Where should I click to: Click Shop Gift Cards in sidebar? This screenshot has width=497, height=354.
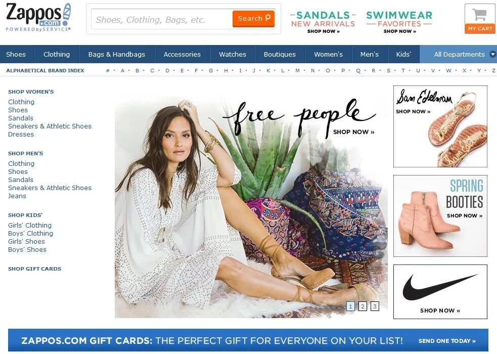(34, 269)
